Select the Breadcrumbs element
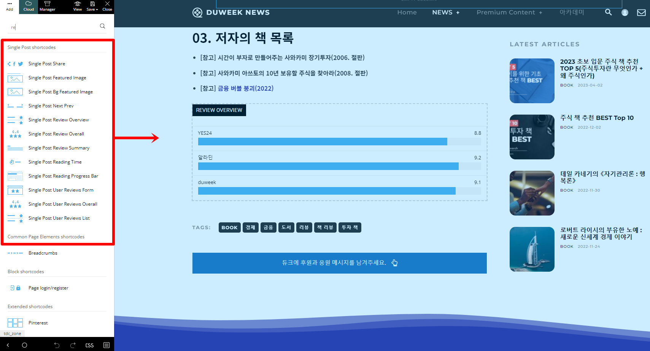The width and height of the screenshot is (650, 351). 57,253
